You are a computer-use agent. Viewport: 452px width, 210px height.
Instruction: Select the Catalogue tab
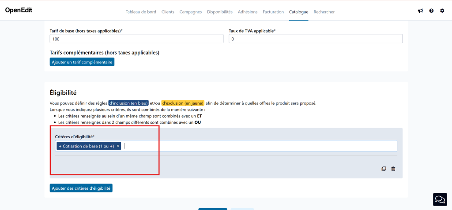[x=298, y=12]
